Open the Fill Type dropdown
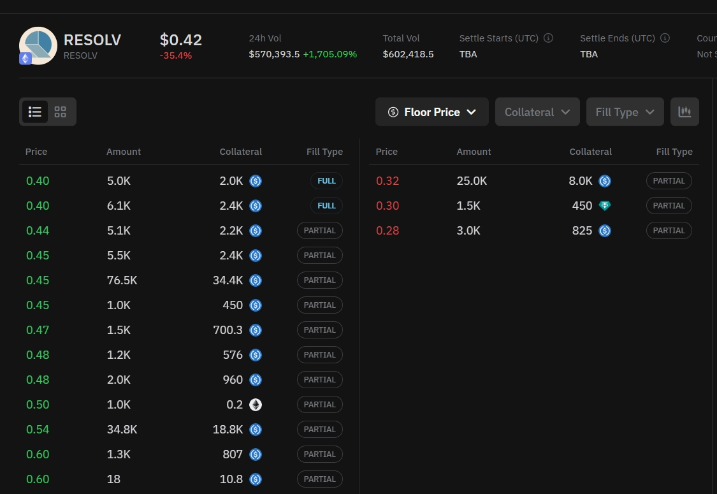 tap(625, 112)
